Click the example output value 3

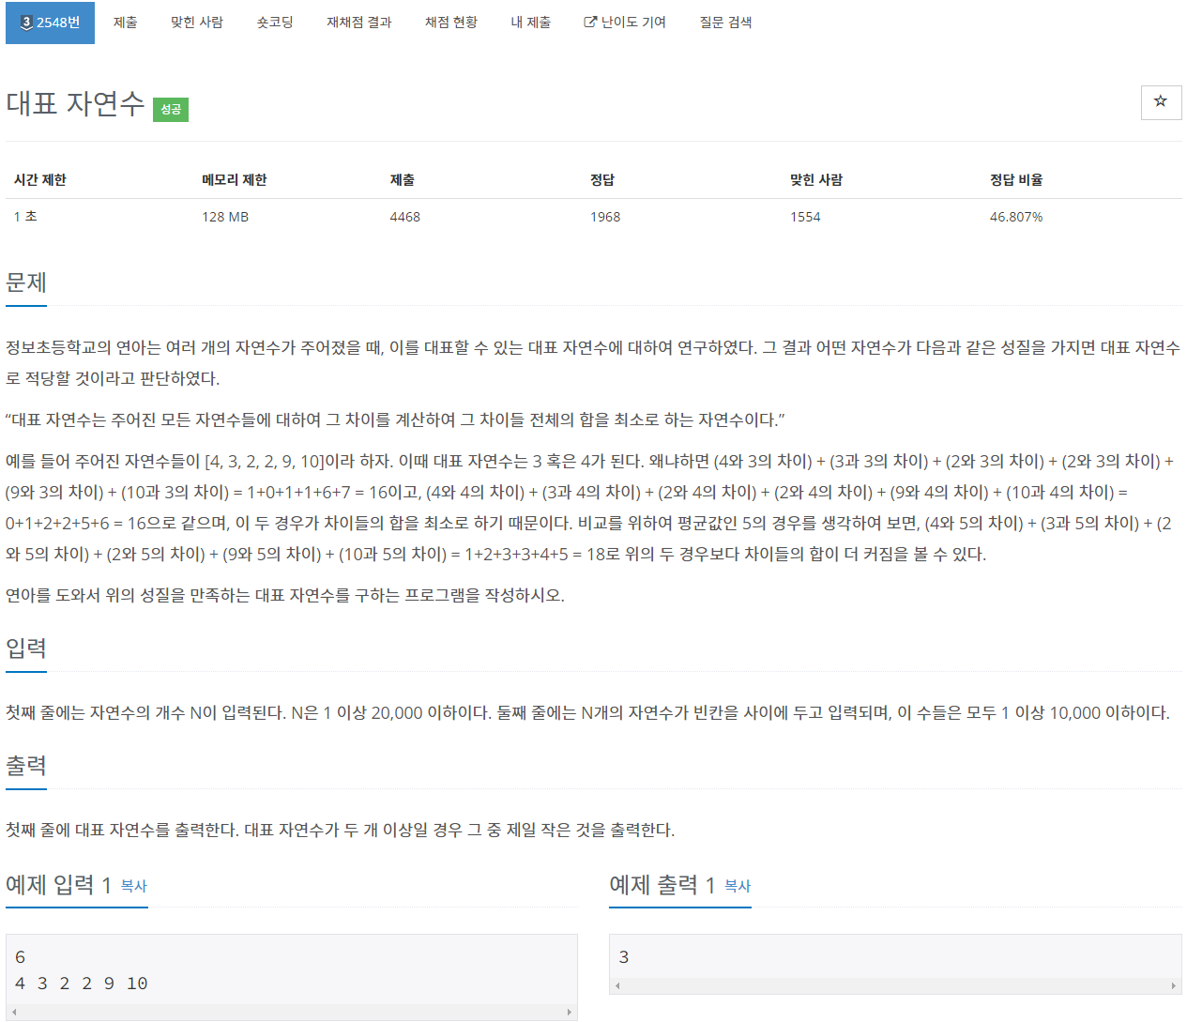[624, 957]
